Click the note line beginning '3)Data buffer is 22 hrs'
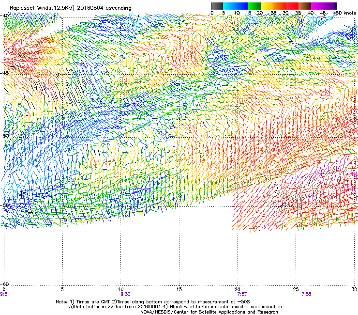Image resolution: width=358 pixels, height=315 pixels. click(175, 307)
